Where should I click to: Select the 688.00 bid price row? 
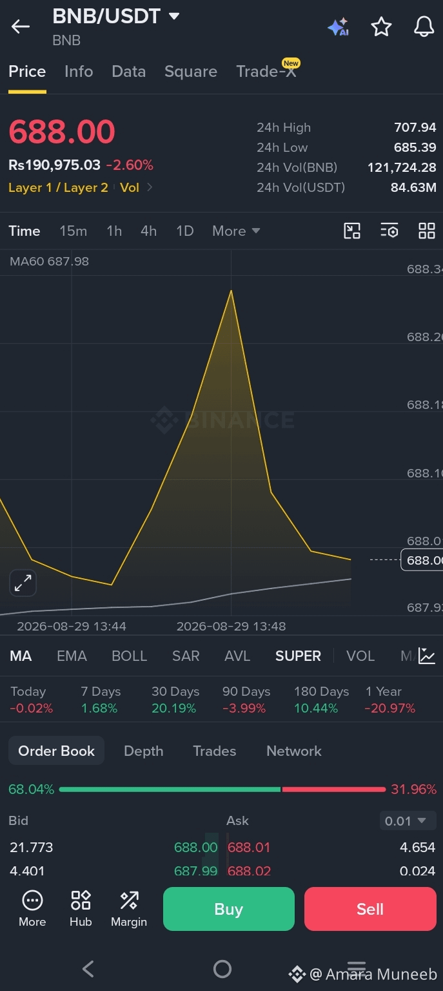tap(113, 847)
